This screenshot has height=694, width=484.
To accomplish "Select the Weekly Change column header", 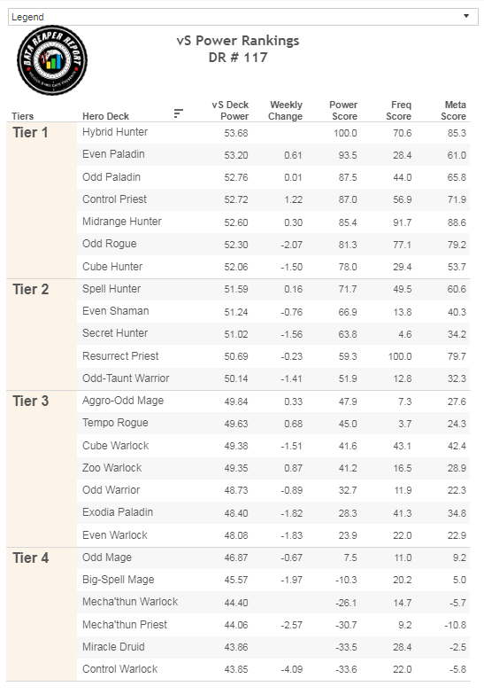I will click(286, 111).
